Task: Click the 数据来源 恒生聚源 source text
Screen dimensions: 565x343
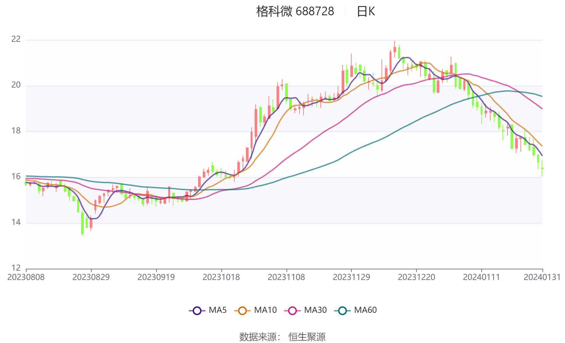Action: tap(282, 337)
